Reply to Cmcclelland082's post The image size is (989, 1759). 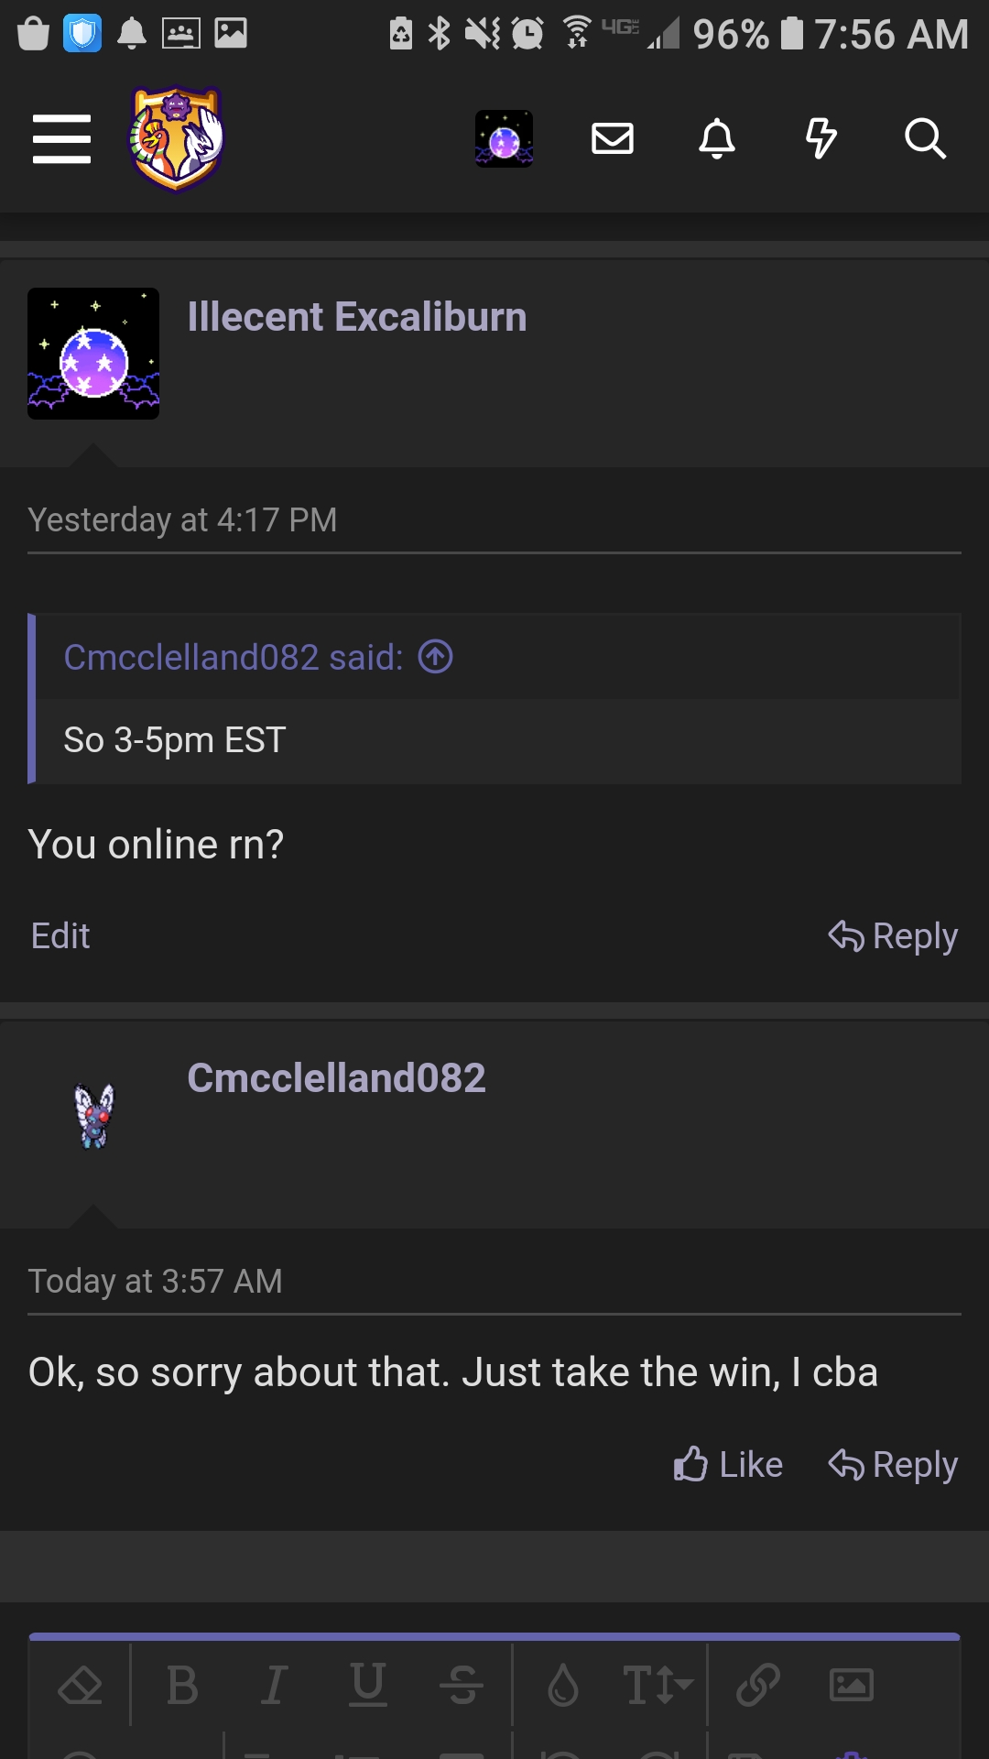pyautogui.click(x=893, y=1464)
